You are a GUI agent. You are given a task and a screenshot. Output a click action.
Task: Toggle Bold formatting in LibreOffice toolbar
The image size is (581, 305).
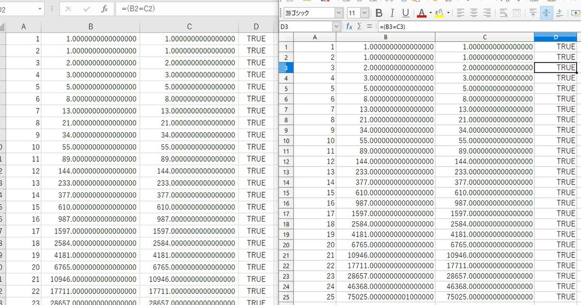pyautogui.click(x=379, y=13)
